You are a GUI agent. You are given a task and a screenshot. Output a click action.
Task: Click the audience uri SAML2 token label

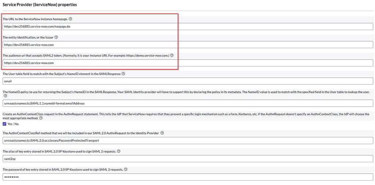pos(86,55)
